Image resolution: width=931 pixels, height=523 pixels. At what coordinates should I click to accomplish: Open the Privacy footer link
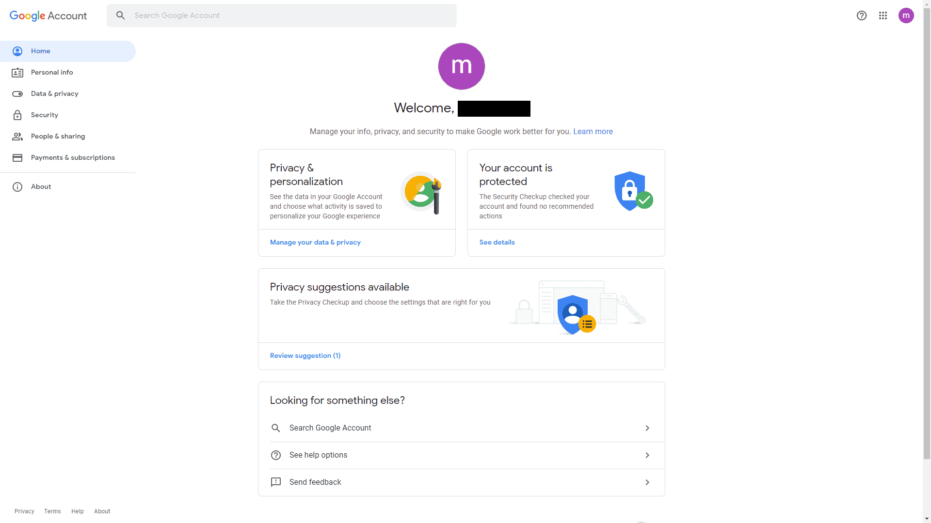pos(24,511)
